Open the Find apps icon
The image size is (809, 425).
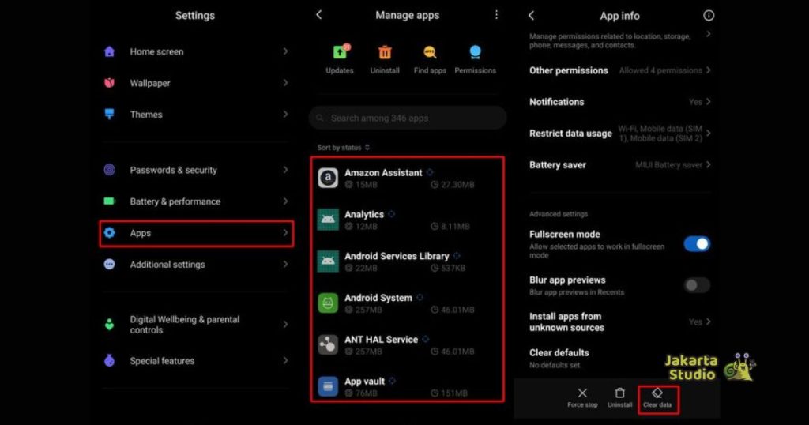[430, 52]
